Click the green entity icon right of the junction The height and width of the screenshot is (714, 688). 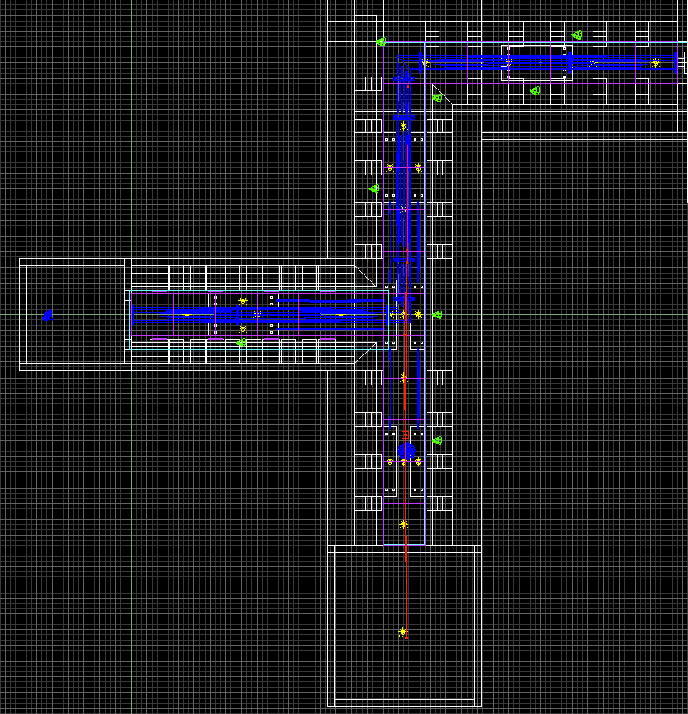[437, 316]
